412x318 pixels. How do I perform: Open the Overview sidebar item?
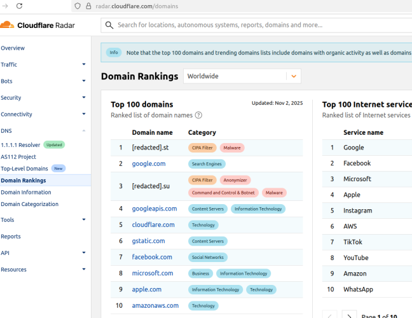click(x=13, y=48)
